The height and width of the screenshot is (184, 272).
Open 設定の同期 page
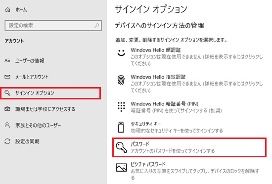[27, 141]
